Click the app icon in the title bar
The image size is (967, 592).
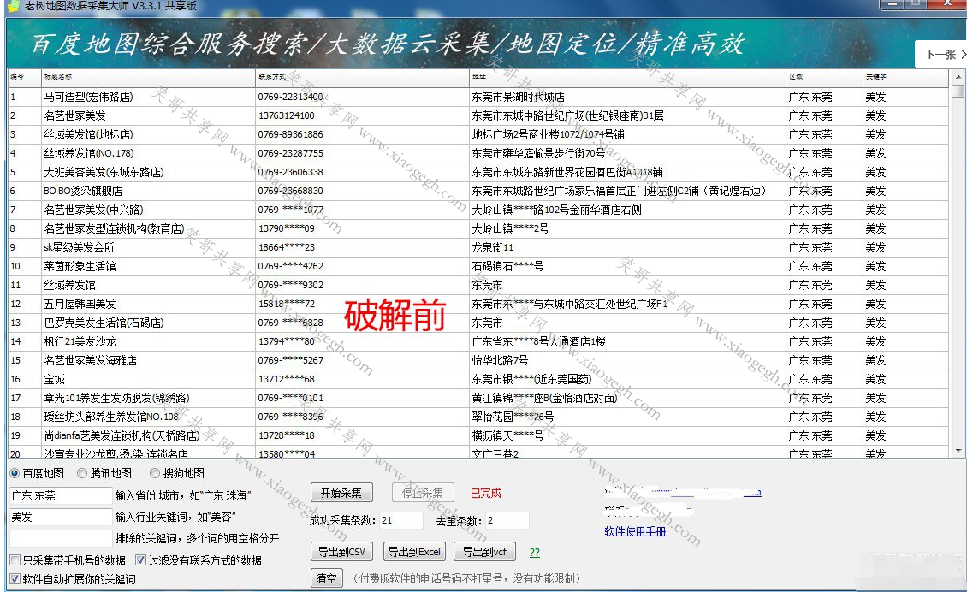[x=13, y=5]
